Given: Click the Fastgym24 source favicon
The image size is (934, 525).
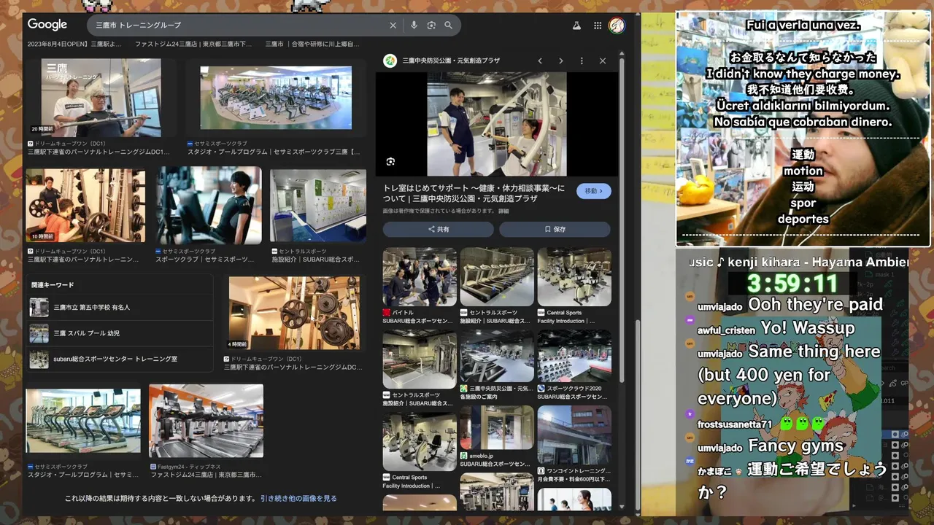Looking at the screenshot, I should 153,467.
